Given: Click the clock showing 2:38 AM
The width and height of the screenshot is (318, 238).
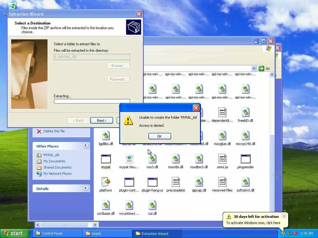Looking at the screenshot, I should point(307,234).
